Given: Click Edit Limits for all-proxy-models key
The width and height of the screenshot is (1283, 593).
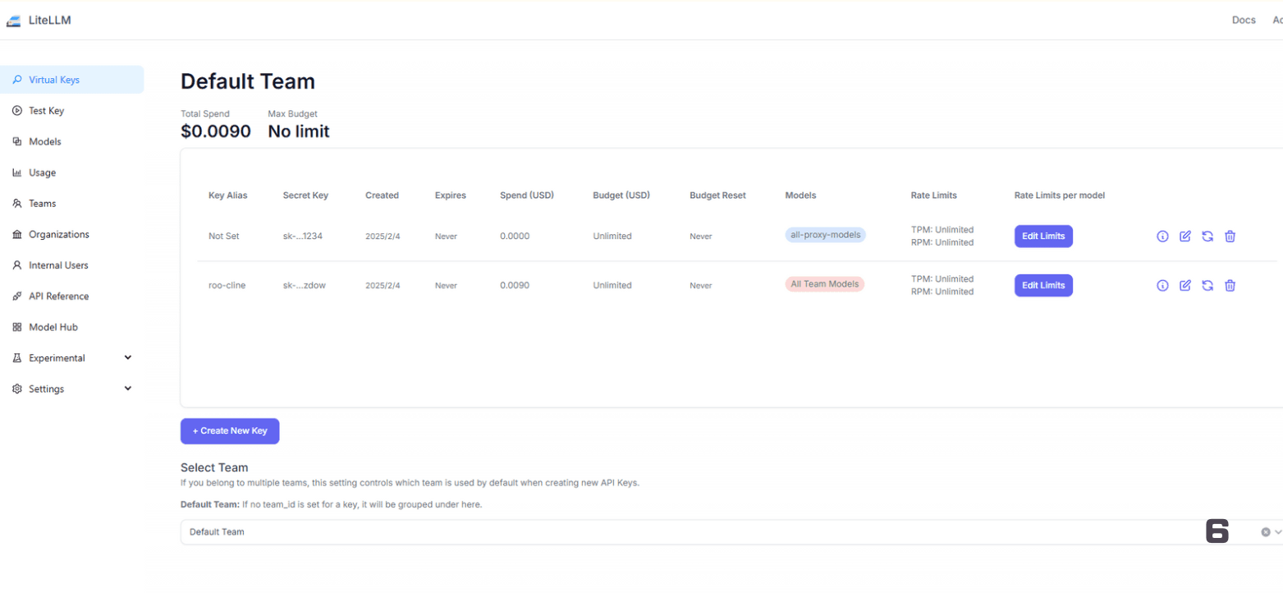Looking at the screenshot, I should pos(1043,237).
